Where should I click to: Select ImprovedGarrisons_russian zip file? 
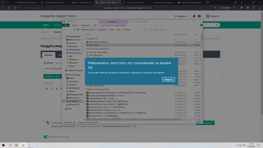(x=108, y=104)
